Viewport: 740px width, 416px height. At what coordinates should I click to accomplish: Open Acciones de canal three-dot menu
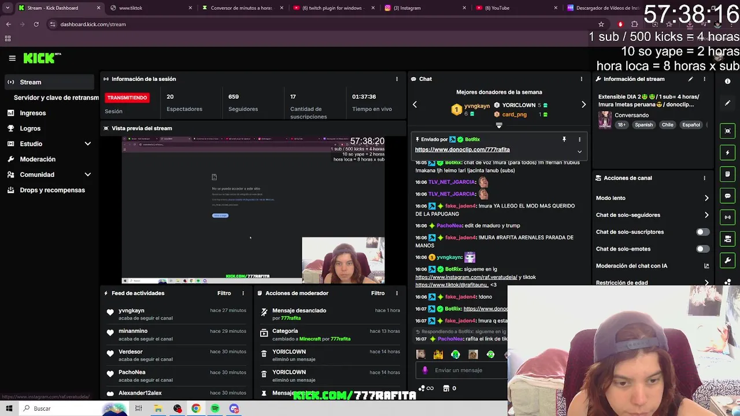704,178
